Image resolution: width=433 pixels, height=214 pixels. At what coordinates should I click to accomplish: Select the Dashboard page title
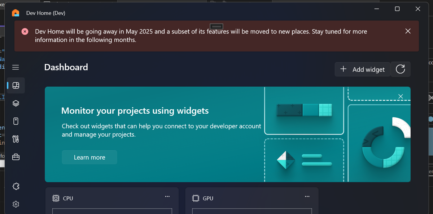click(x=66, y=67)
